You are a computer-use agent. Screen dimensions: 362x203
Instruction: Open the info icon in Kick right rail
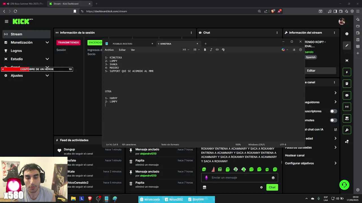point(347,34)
